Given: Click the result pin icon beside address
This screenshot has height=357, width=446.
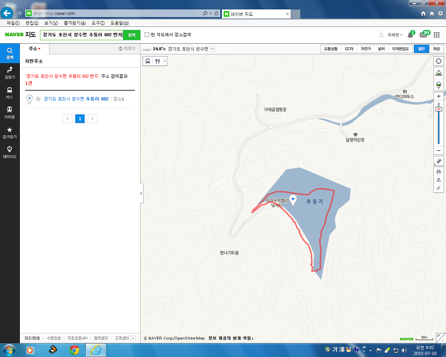Looking at the screenshot, I should (x=29, y=99).
